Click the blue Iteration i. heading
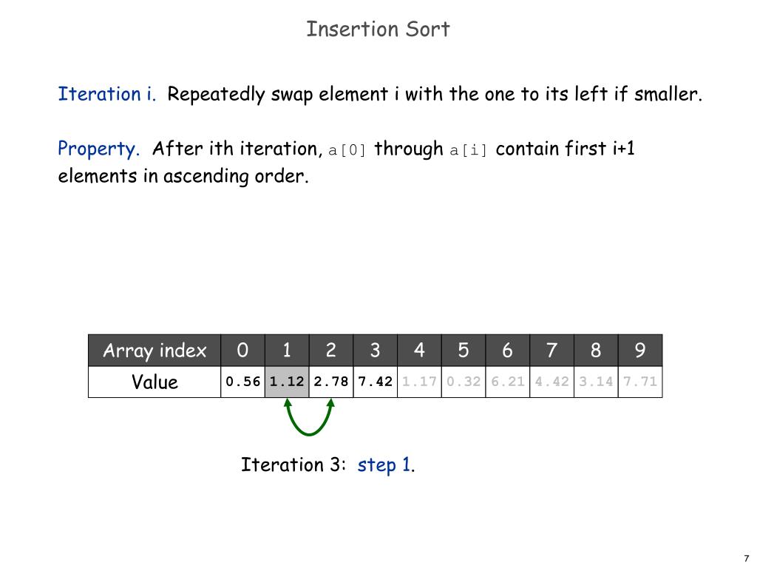Screen dimensions: 757x568 [x=107, y=94]
